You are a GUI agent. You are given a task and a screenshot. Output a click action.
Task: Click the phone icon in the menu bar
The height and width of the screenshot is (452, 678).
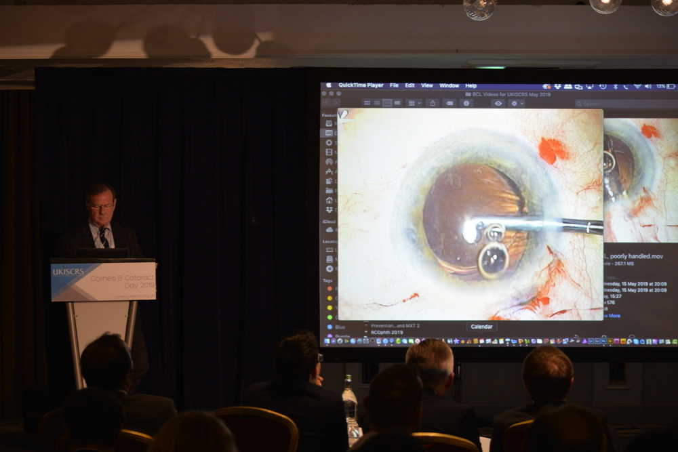pyautogui.click(x=626, y=87)
